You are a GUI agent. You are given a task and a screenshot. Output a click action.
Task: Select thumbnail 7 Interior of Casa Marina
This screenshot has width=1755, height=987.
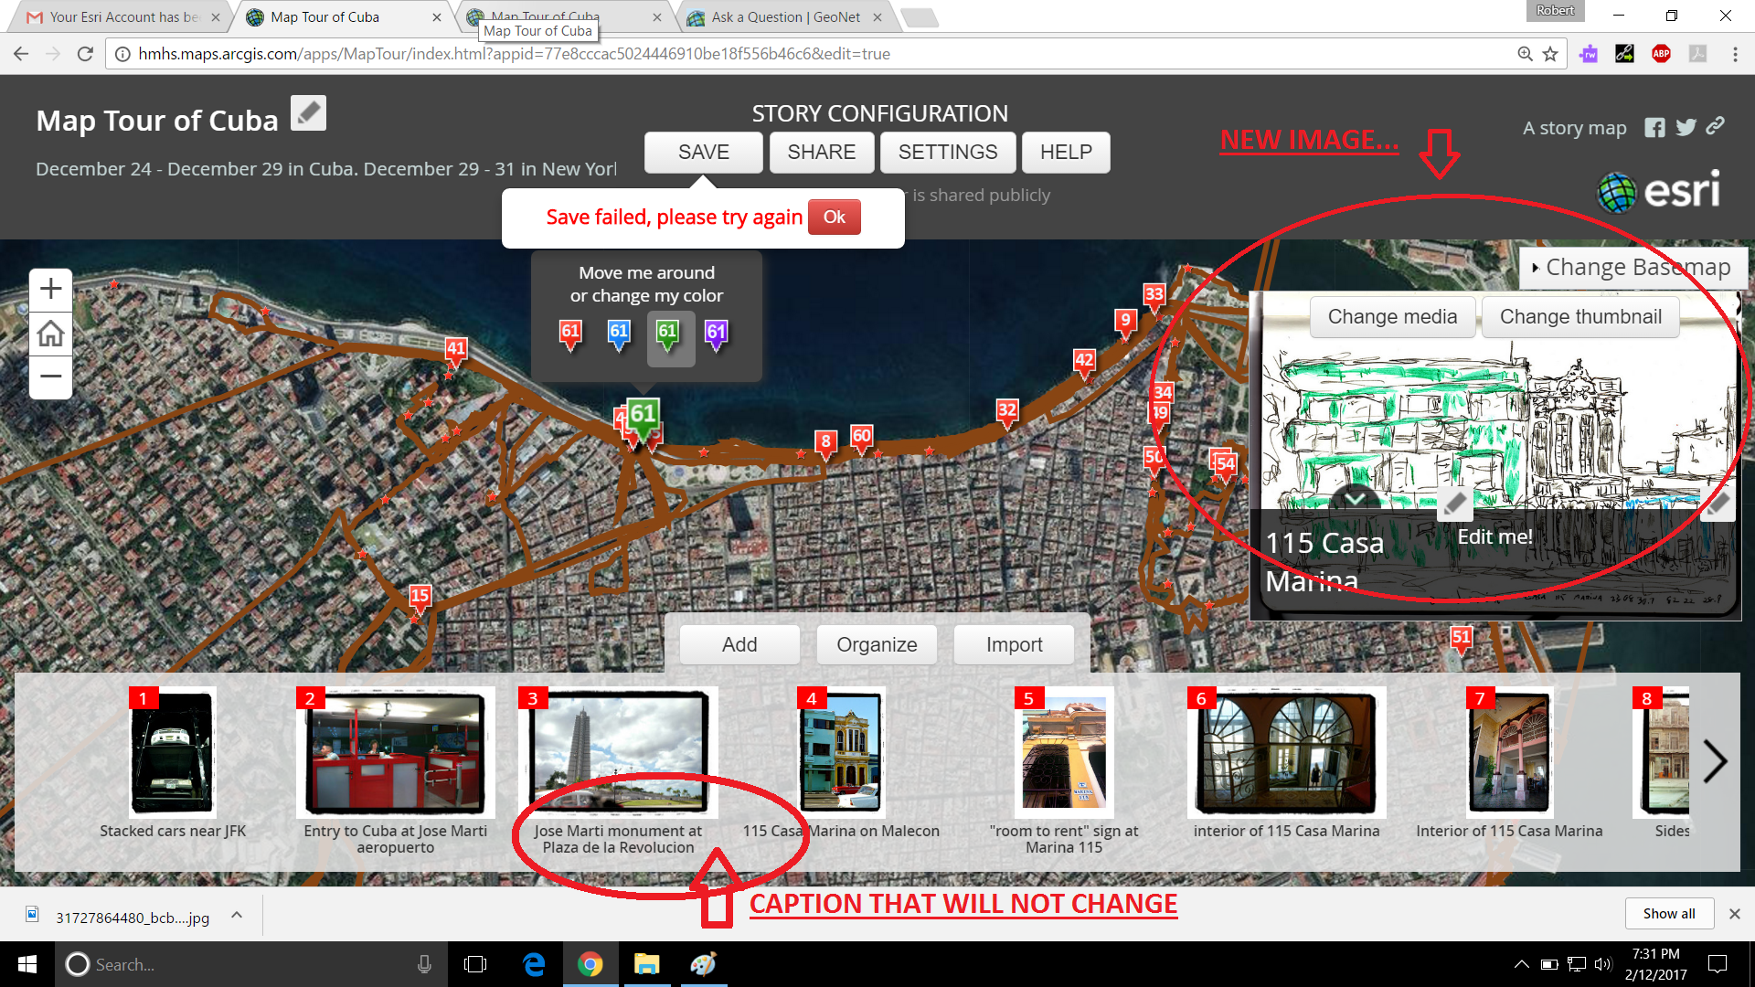pos(1509,751)
